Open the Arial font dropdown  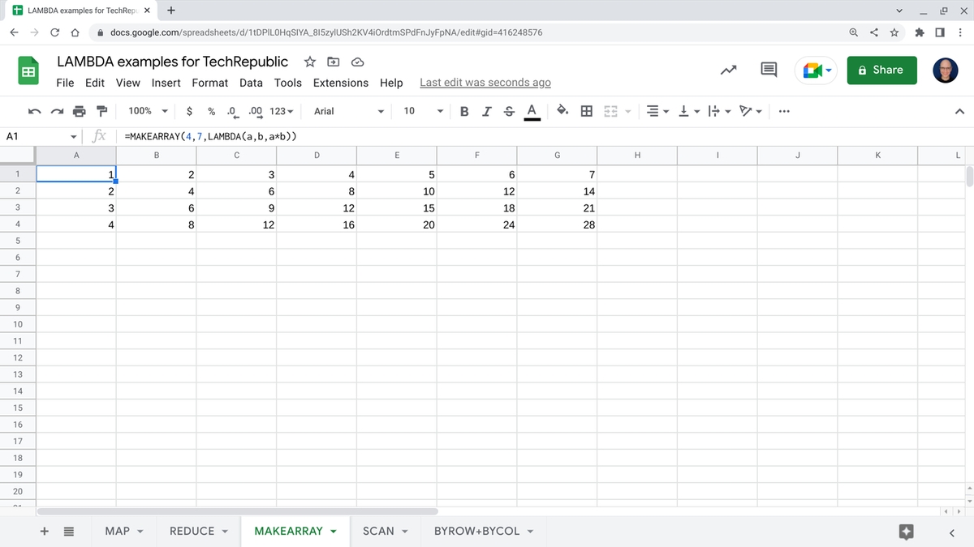349,111
